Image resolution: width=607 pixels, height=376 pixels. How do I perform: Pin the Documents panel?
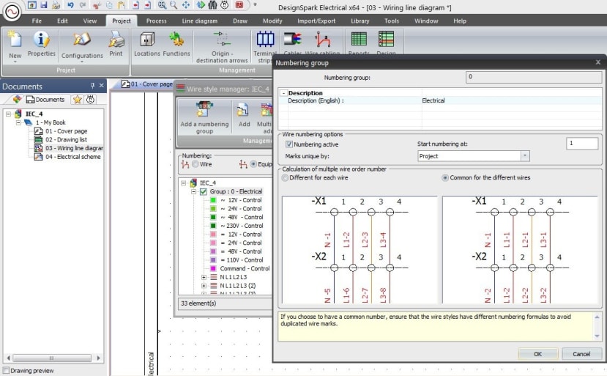click(x=92, y=86)
